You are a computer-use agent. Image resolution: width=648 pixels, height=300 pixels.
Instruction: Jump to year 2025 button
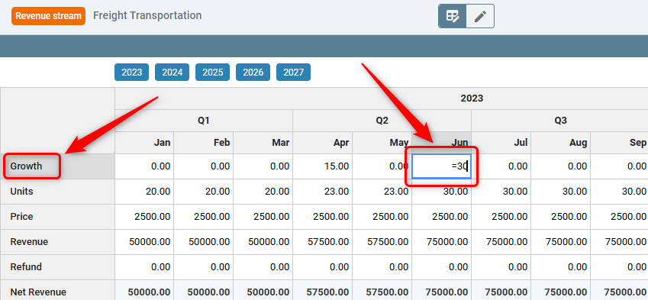pyautogui.click(x=212, y=73)
